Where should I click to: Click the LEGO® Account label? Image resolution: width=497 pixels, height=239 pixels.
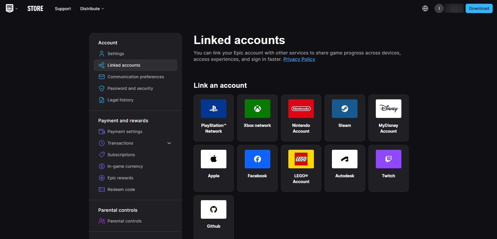coord(301,179)
